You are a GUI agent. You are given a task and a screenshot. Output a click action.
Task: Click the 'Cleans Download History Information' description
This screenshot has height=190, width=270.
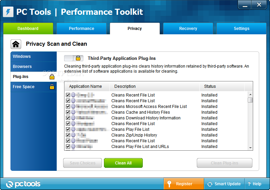(146, 118)
